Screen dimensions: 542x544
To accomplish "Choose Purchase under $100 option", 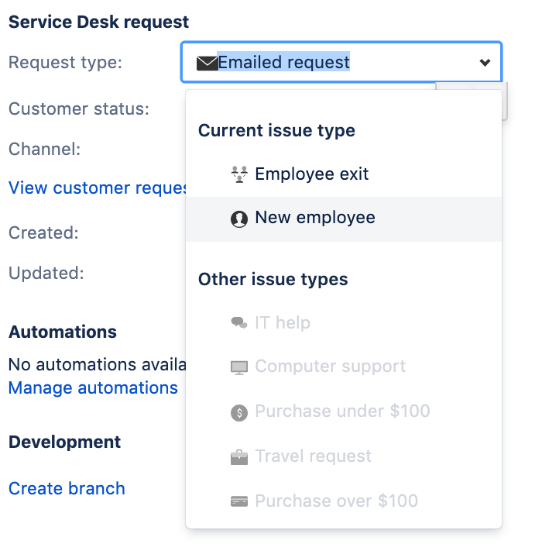I will click(344, 411).
